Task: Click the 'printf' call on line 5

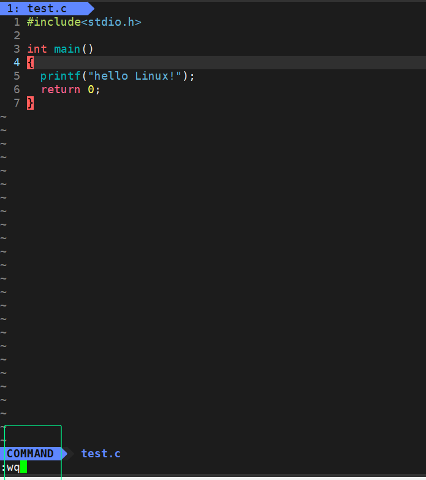Action: [x=60, y=76]
